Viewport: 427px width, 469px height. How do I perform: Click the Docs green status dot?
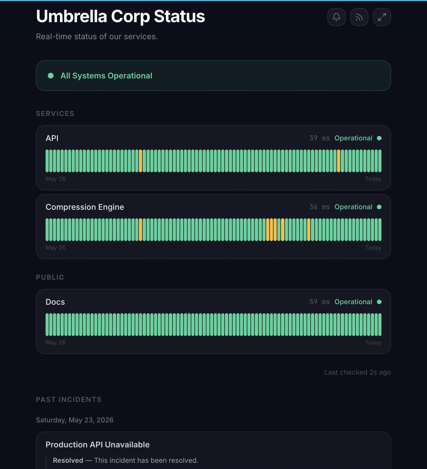click(x=379, y=302)
